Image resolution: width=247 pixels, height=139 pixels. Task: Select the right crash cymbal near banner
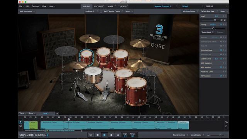pos(140,43)
